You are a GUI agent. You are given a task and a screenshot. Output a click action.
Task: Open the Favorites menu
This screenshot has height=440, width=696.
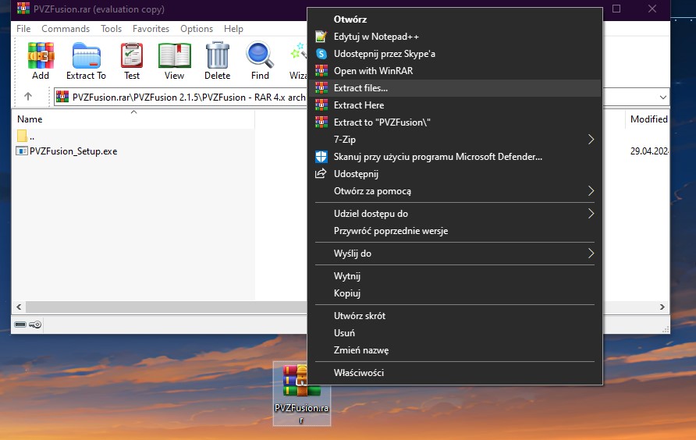coord(151,29)
